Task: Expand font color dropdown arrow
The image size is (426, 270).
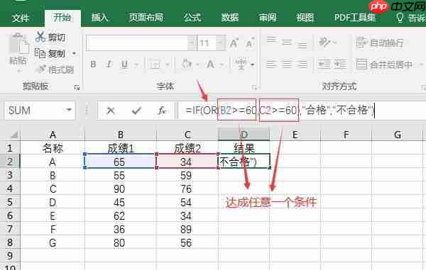Action: 222,64
